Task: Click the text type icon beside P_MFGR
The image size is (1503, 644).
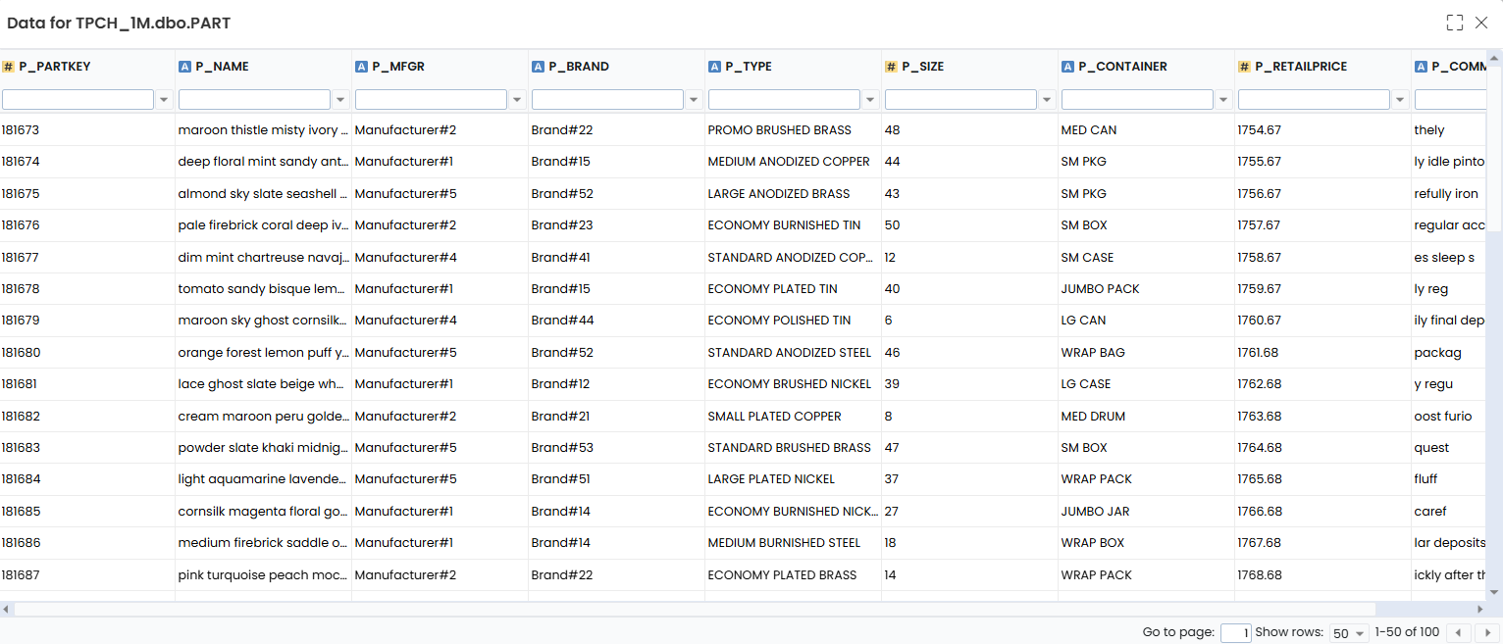Action: pyautogui.click(x=361, y=67)
